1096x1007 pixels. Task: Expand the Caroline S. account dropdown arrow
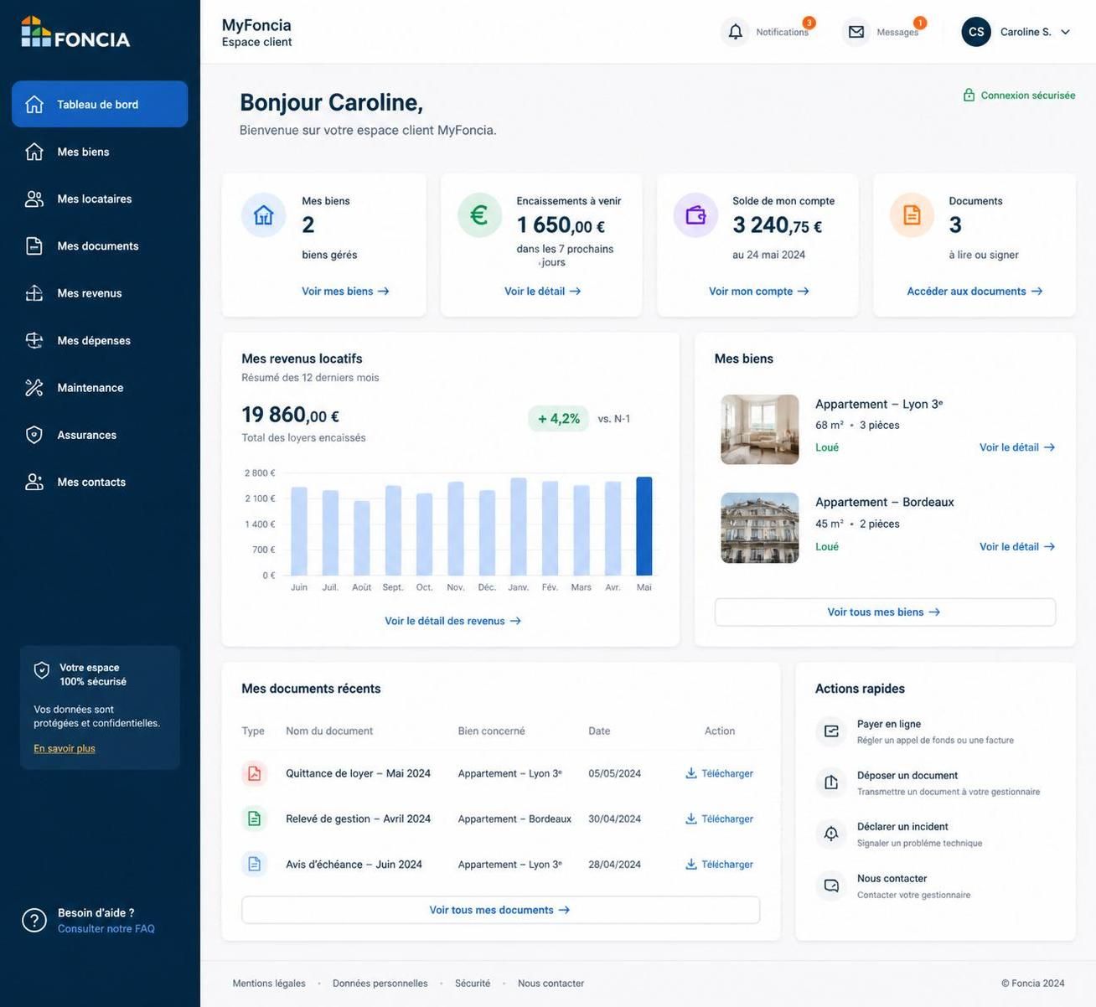1066,32
